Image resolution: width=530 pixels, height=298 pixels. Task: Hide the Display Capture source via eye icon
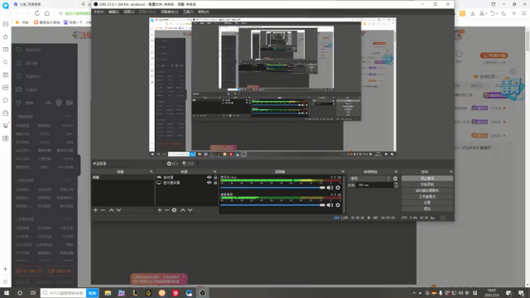click(x=209, y=183)
